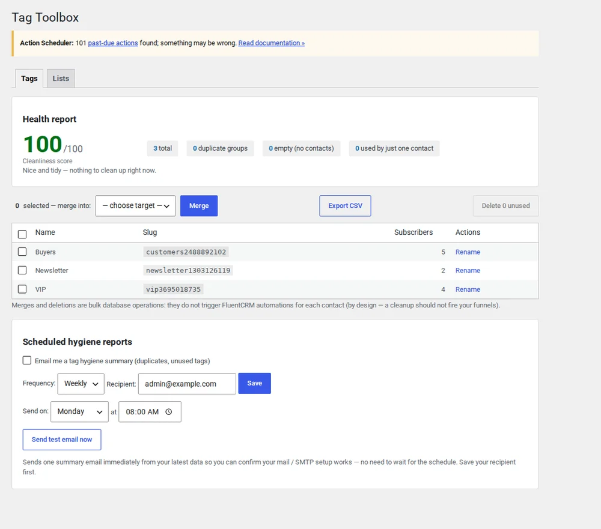Click the Slug column header

pos(150,232)
